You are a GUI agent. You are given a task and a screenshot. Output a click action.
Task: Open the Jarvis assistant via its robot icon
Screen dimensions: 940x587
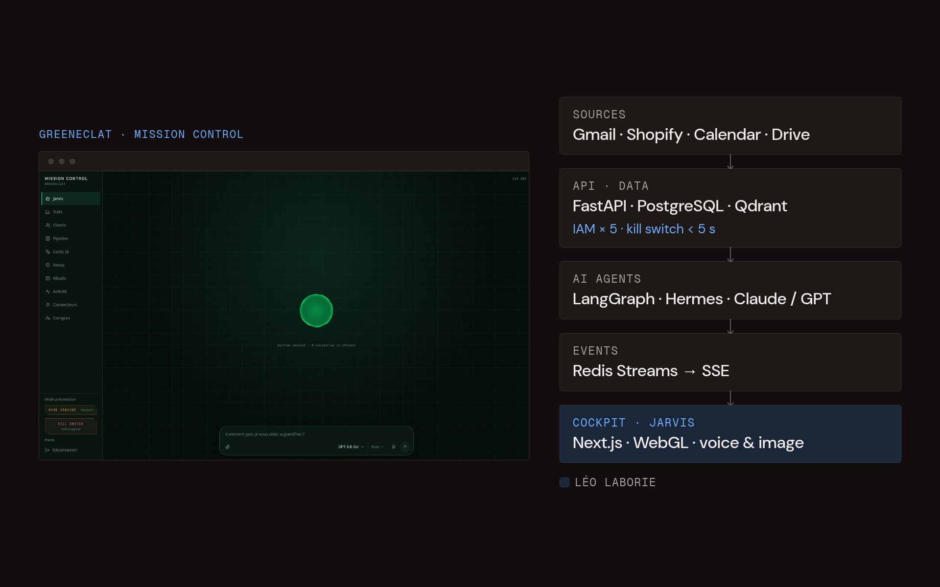(47, 199)
